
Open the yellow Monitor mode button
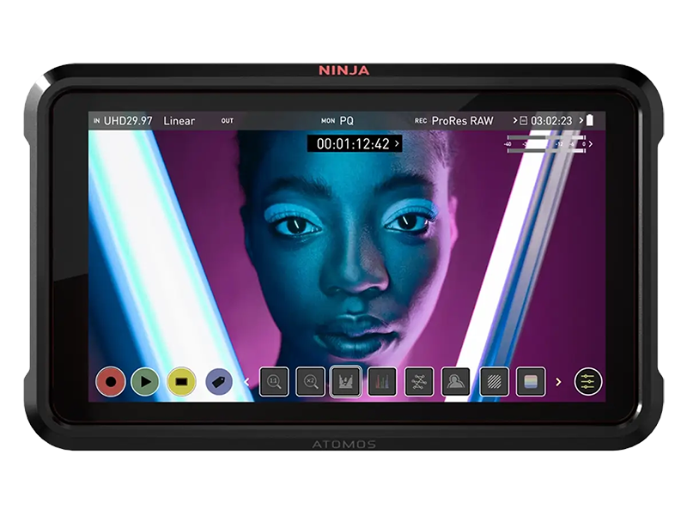click(x=181, y=381)
